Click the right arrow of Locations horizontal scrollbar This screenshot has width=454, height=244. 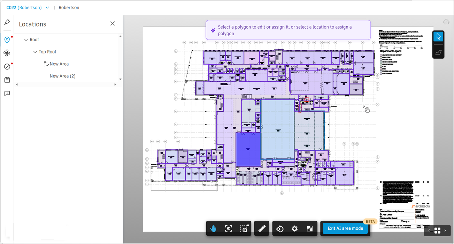115,84
